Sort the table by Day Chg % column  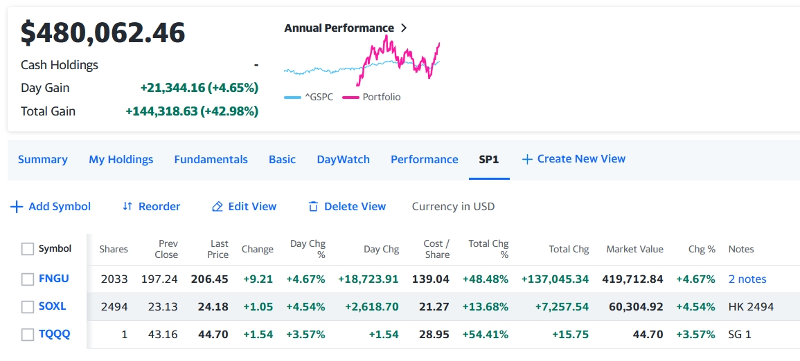[x=308, y=249]
